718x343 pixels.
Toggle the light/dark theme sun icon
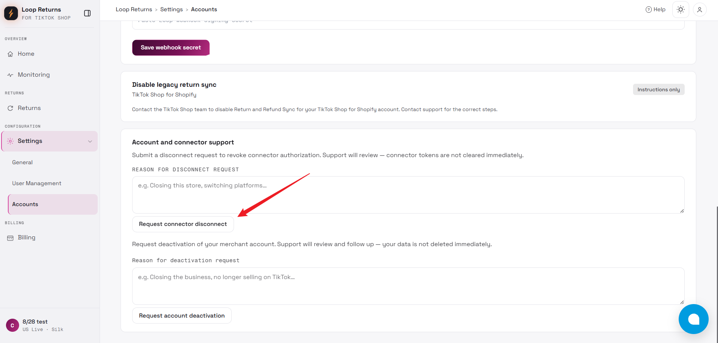pos(681,9)
